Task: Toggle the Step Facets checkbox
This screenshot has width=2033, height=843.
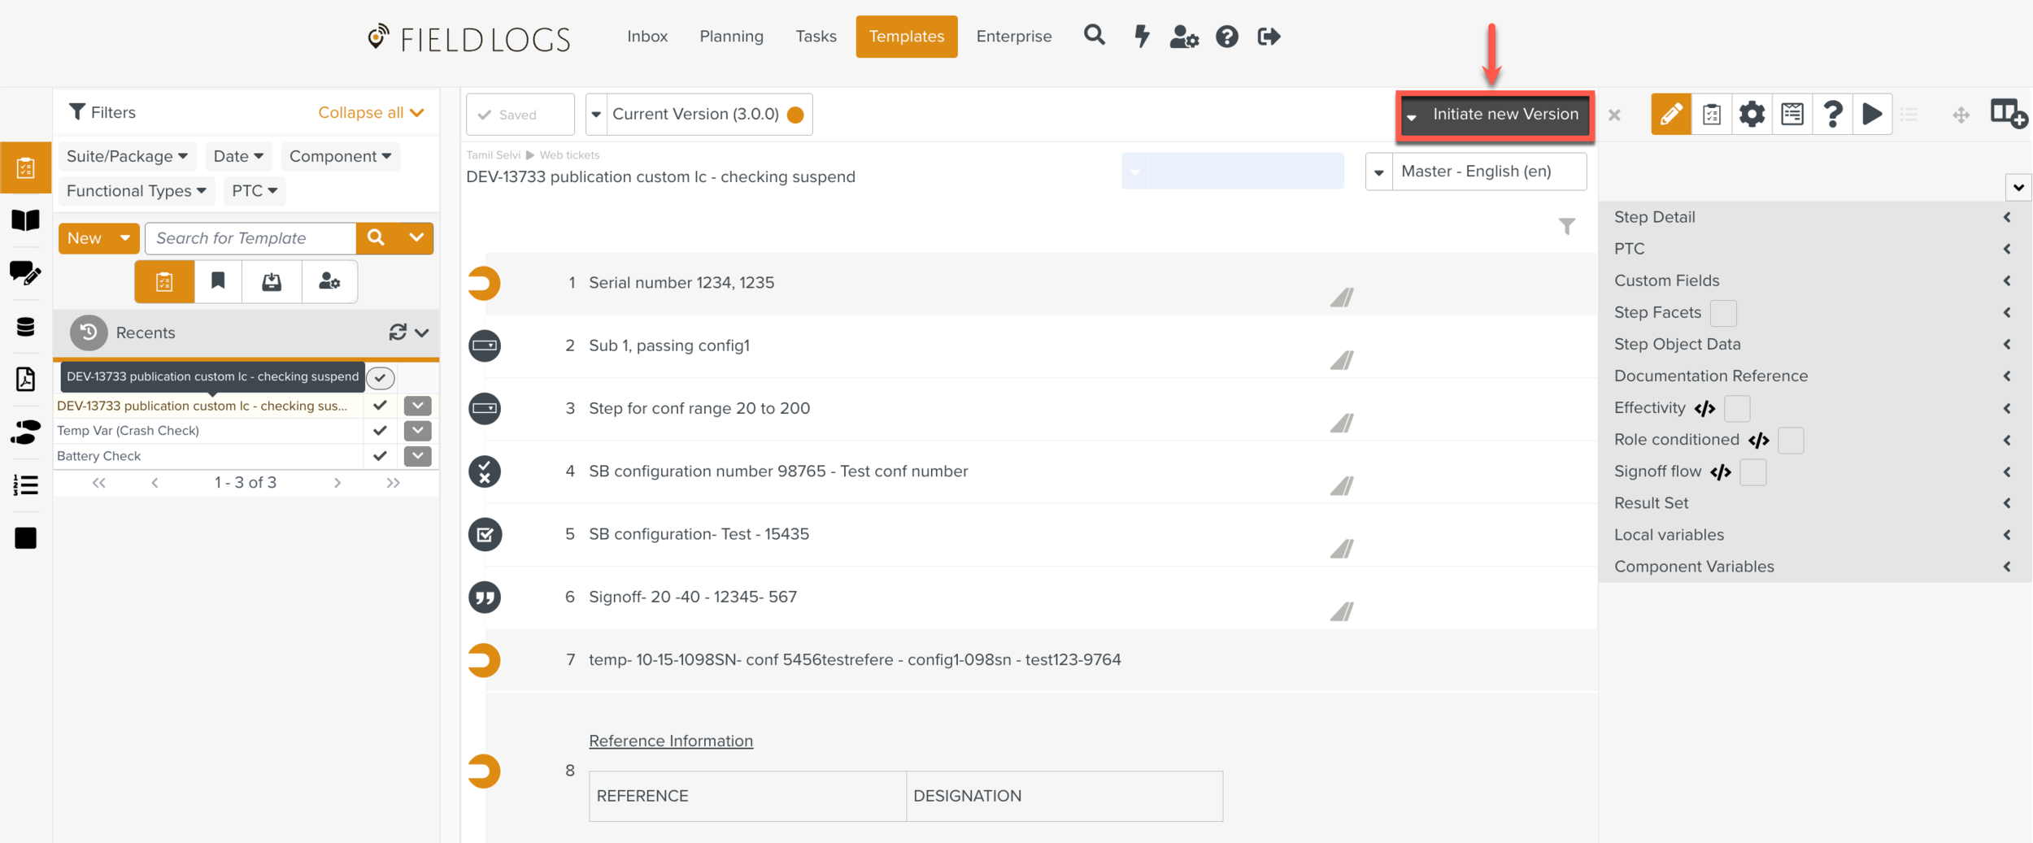Action: pyautogui.click(x=1723, y=313)
